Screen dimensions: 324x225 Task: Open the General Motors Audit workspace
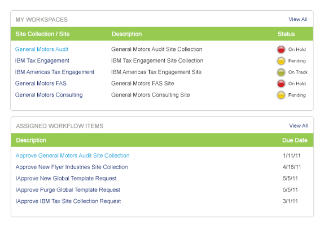click(42, 49)
